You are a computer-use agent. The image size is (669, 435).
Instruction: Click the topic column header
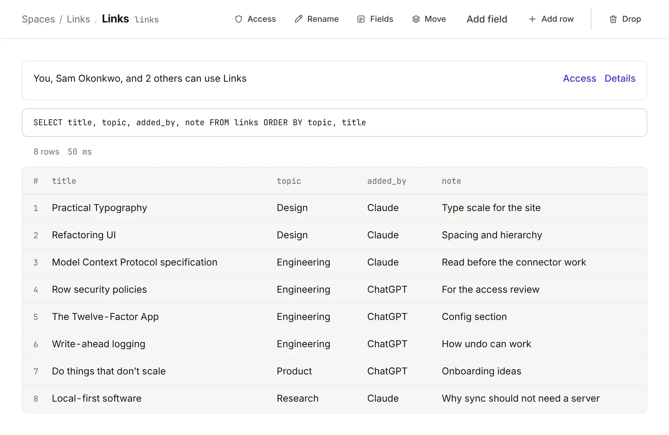pos(289,181)
